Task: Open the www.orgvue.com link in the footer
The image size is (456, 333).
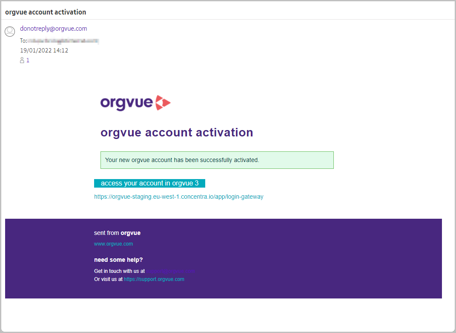Action: pyautogui.click(x=113, y=243)
